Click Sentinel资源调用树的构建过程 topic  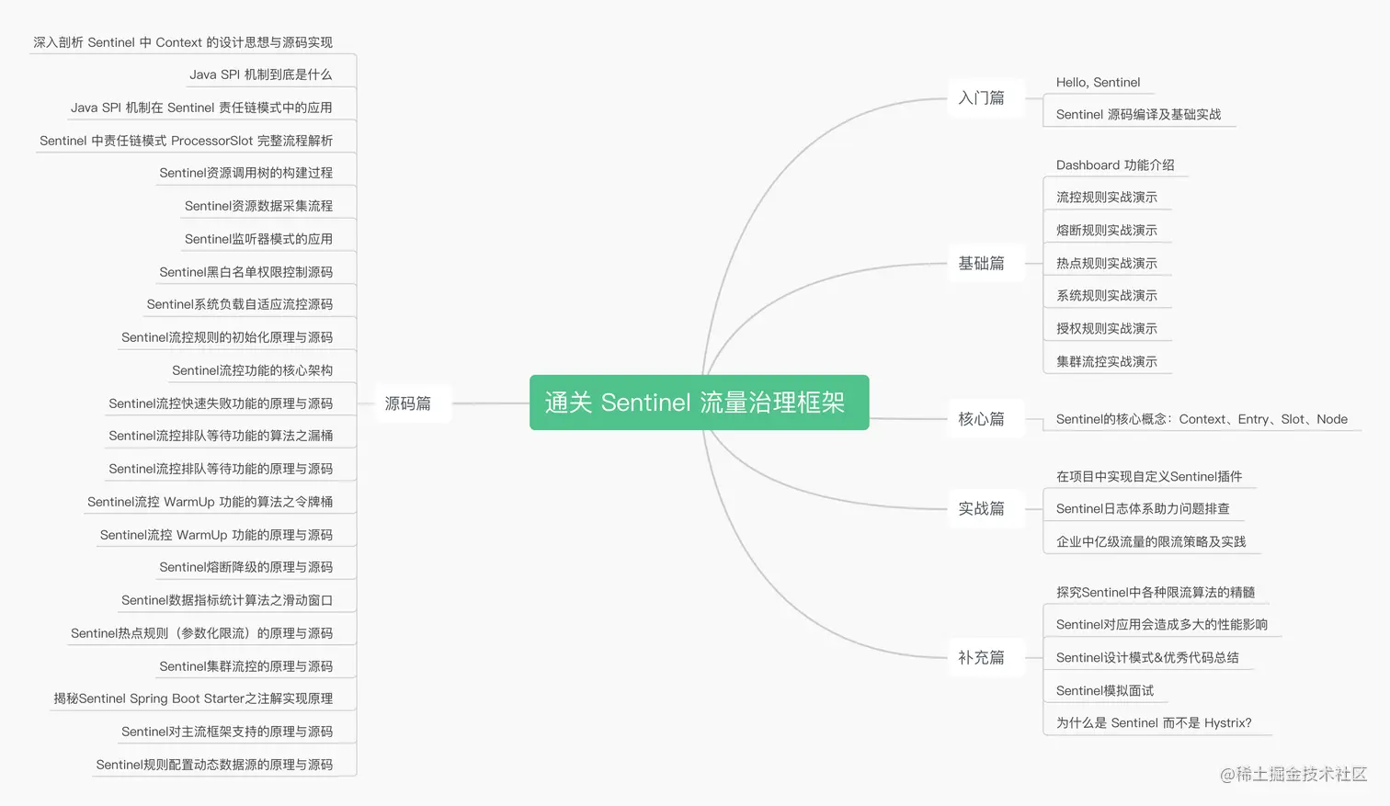(246, 173)
